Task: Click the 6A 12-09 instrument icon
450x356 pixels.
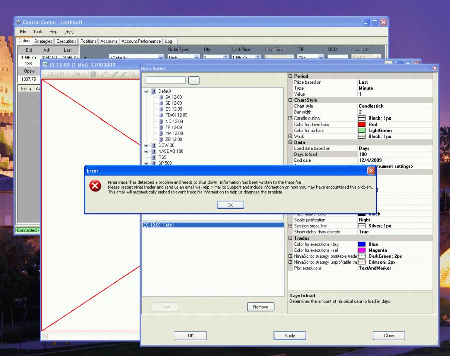Action: pos(161,97)
